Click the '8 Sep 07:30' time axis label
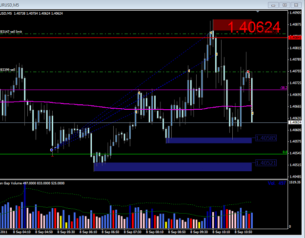The height and width of the screenshot is (238, 305). (x=133, y=232)
